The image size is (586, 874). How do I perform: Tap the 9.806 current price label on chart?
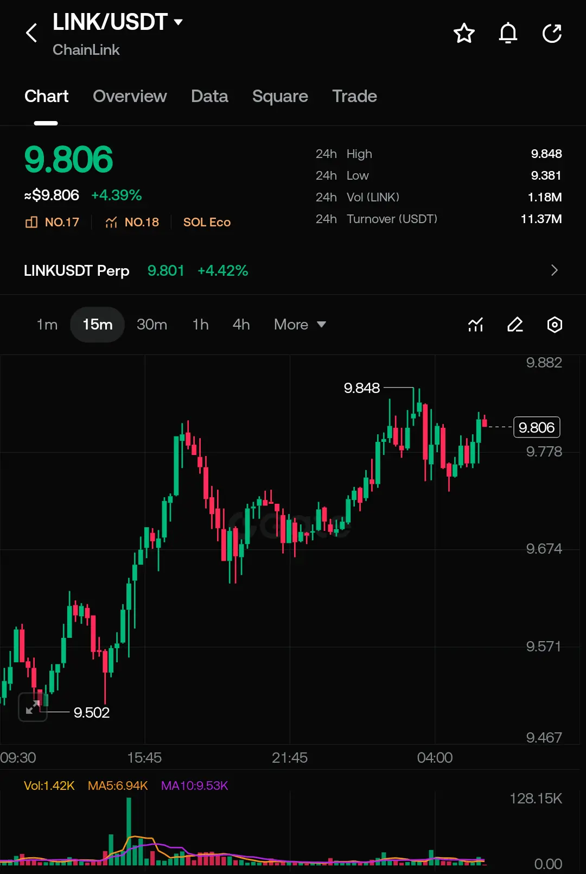[x=537, y=427]
